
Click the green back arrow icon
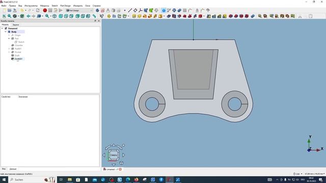29,16
